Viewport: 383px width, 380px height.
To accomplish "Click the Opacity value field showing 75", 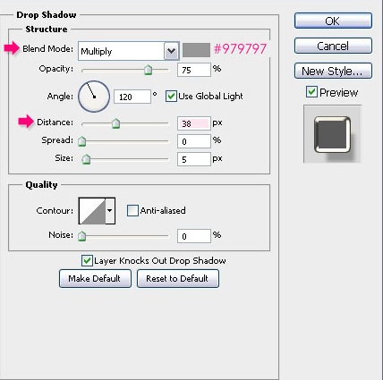I will pyautogui.click(x=194, y=70).
